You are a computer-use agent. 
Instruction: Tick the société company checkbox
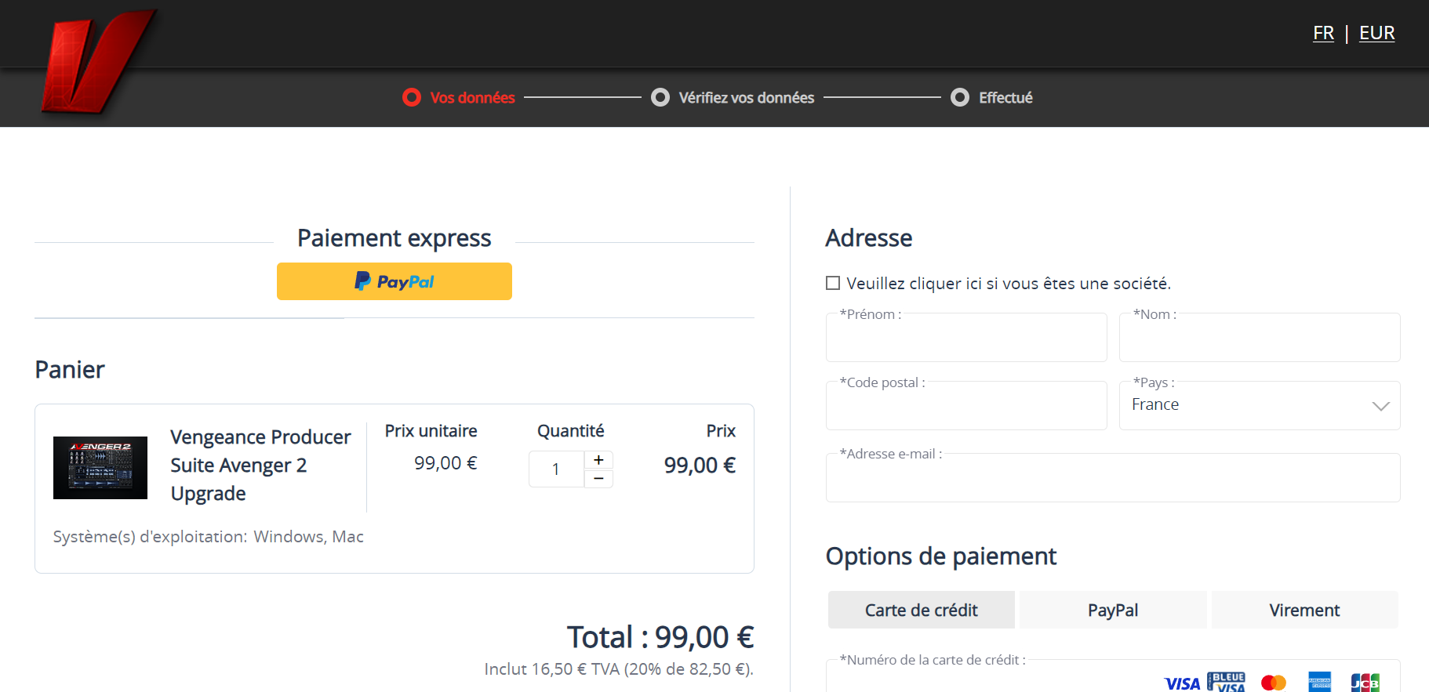tap(833, 283)
